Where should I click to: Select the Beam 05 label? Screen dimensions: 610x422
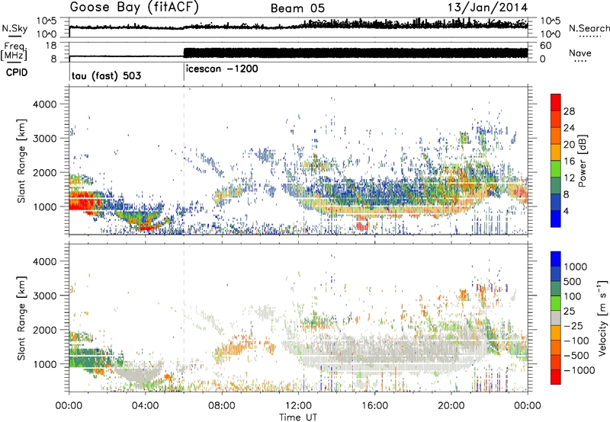tap(297, 8)
